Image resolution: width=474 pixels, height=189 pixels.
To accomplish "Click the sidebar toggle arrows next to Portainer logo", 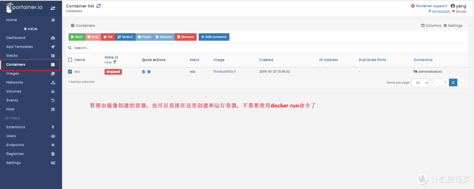I will click(x=53, y=8).
